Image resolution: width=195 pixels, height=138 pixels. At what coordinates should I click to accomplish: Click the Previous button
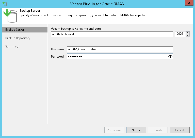click(x=114, y=130)
